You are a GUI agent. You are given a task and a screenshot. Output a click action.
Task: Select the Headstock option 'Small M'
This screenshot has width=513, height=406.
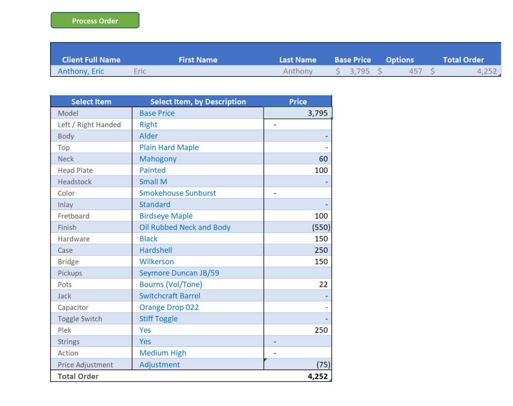198,182
